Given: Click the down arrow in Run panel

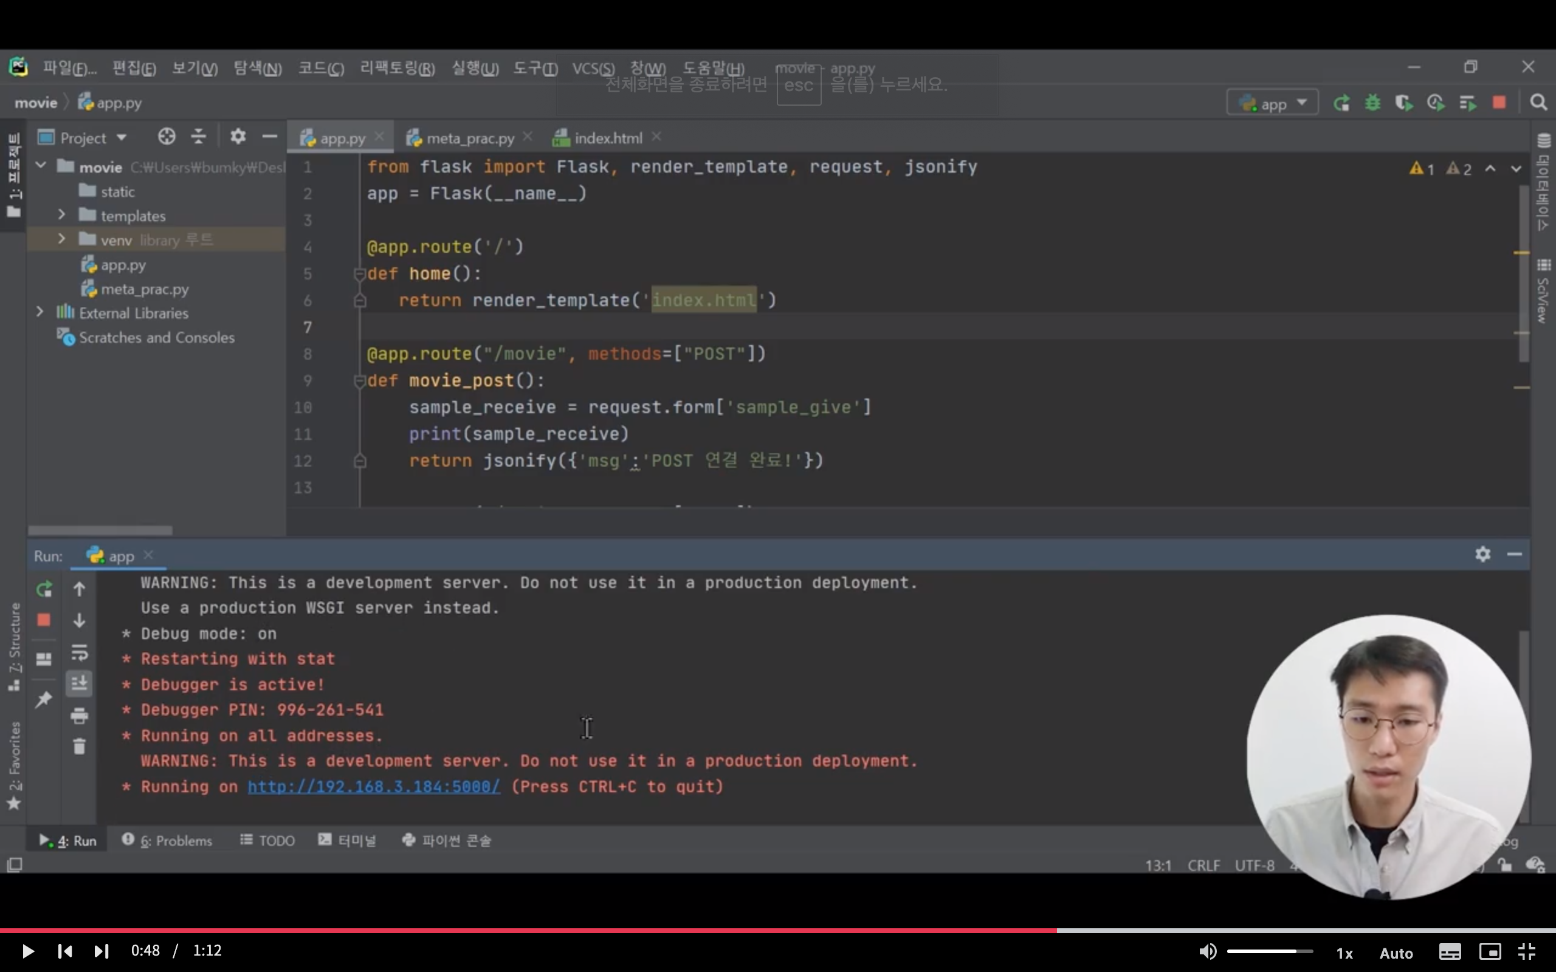Looking at the screenshot, I should pyautogui.click(x=79, y=620).
